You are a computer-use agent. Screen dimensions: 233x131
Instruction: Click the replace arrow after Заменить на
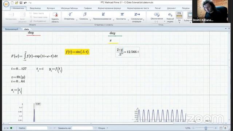coord(95,128)
